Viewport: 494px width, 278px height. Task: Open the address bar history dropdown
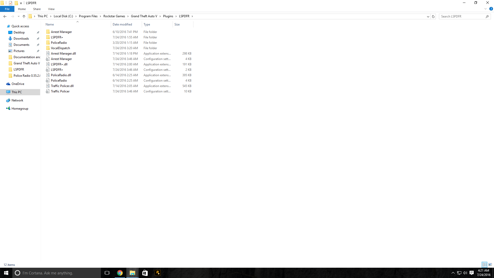click(x=428, y=16)
